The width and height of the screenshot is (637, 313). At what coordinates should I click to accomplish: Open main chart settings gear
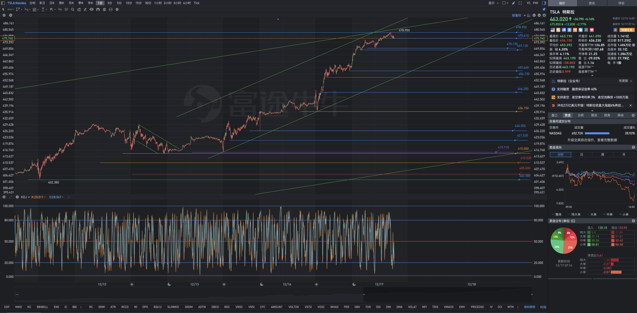pos(4,15)
